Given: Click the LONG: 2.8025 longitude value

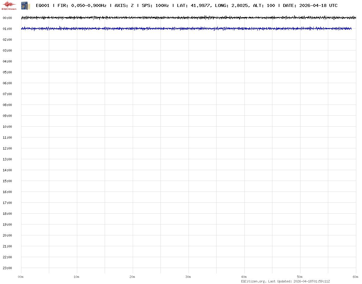Looking at the screenshot, I should tap(232, 5).
